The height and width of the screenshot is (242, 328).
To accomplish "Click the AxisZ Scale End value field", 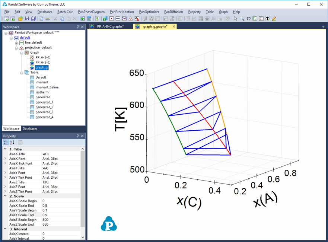I will click(61, 225).
